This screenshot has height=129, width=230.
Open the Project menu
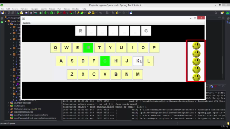[x=52, y=9]
